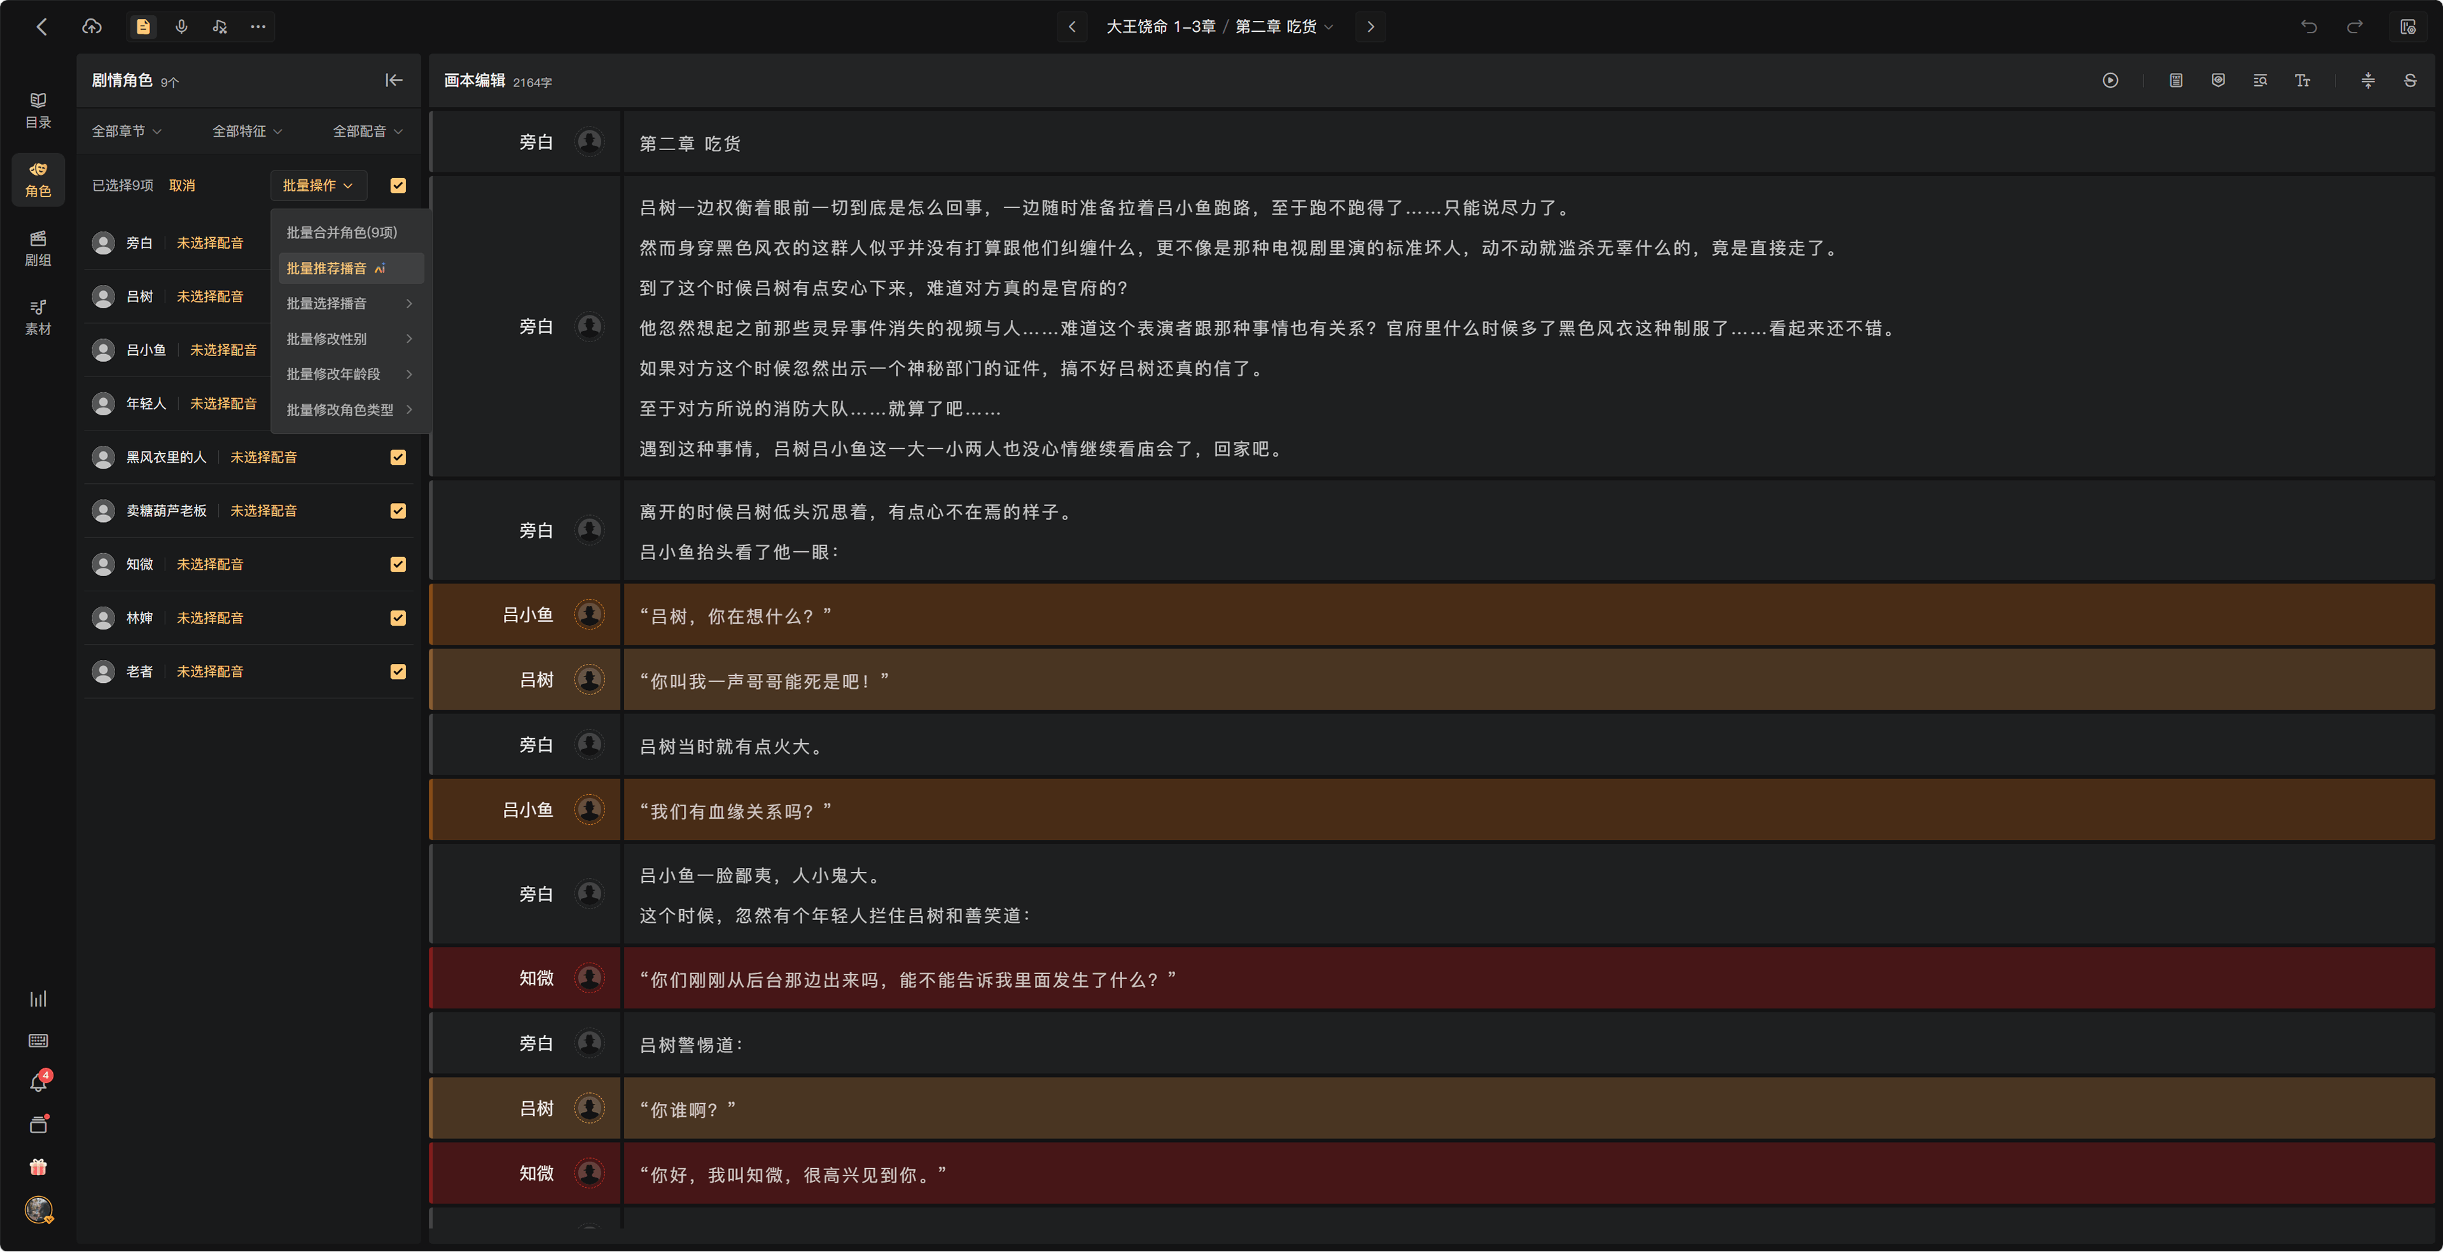Open the keyboard shortcuts icon
The width and height of the screenshot is (2443, 1252).
tap(38, 1041)
